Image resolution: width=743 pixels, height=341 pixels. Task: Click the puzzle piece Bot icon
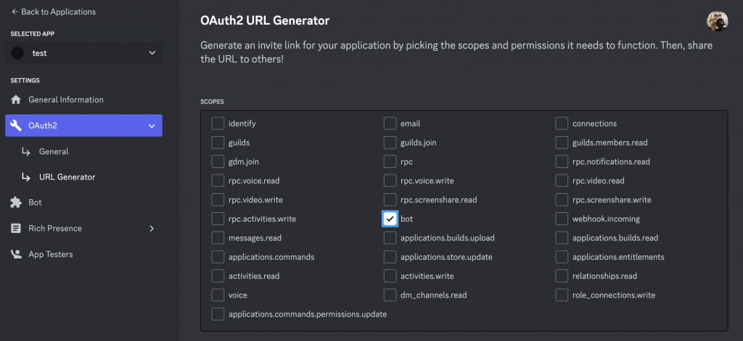pyautogui.click(x=16, y=203)
